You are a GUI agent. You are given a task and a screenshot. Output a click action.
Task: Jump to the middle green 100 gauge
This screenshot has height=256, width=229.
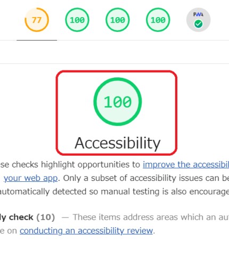[118, 20]
